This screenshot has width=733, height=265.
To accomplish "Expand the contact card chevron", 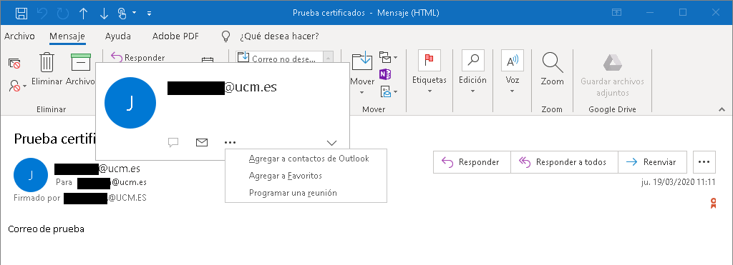I will [331, 143].
